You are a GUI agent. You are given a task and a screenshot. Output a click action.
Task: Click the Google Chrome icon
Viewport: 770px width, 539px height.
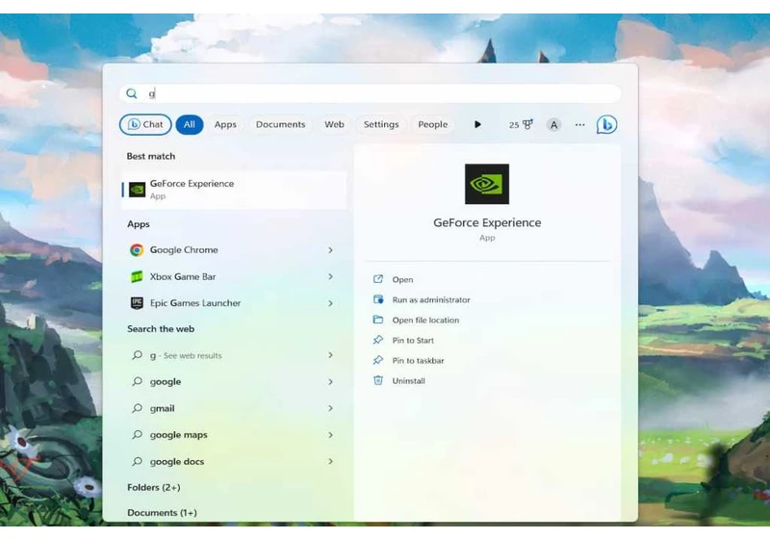coord(137,250)
